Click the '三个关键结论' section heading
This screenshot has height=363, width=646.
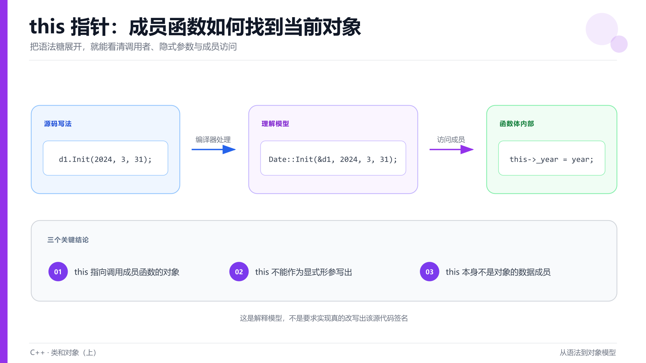point(68,240)
